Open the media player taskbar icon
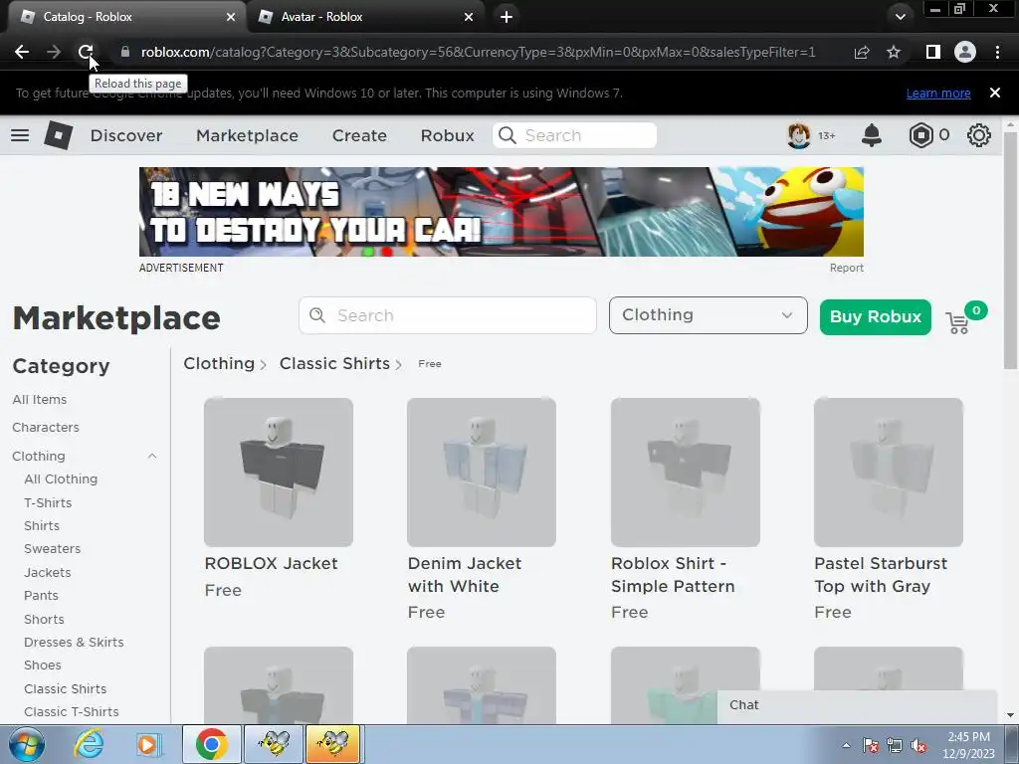1019x764 pixels. (147, 744)
